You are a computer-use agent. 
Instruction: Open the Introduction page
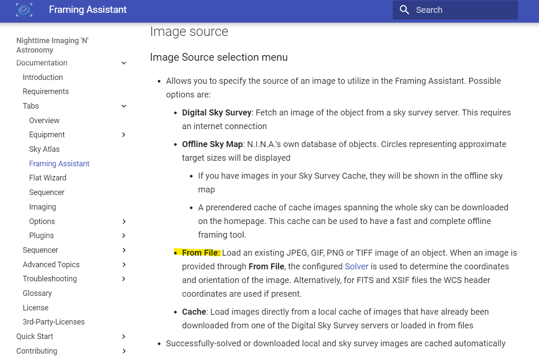[43, 77]
